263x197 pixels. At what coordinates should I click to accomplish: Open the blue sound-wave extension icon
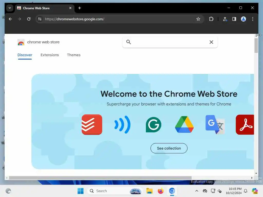coord(123,125)
